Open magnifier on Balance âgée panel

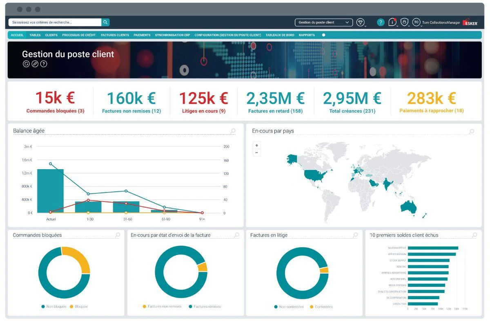(x=233, y=131)
